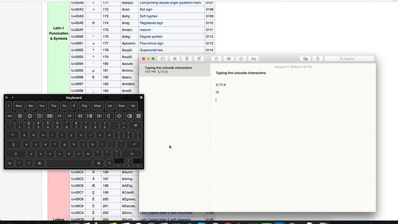Open the 'Not sign' link in the table
Screen dimensions: 398x224
coord(146,9)
